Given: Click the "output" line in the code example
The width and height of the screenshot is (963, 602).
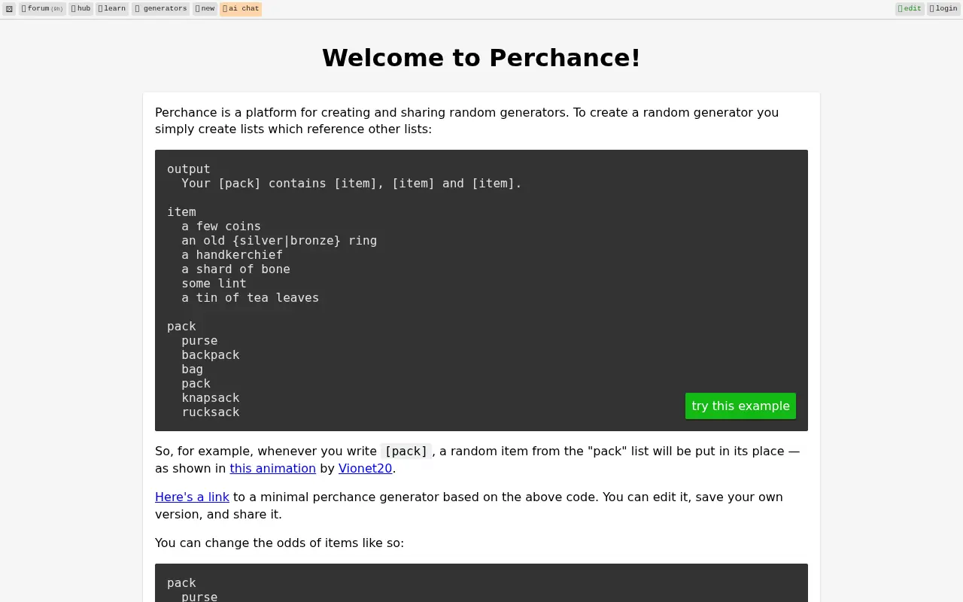Looking at the screenshot, I should [x=188, y=169].
